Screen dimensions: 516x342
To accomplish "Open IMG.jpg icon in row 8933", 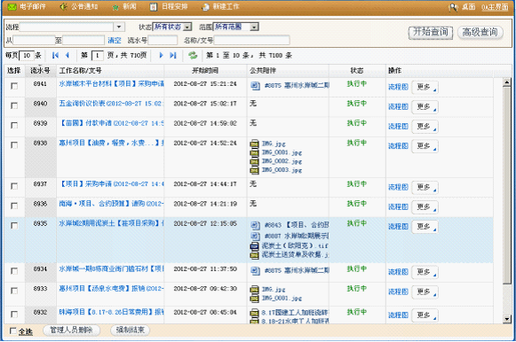I will (x=254, y=290).
